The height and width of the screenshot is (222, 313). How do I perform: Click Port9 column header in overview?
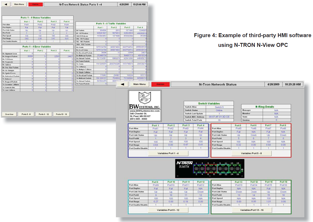(x=155, y=182)
